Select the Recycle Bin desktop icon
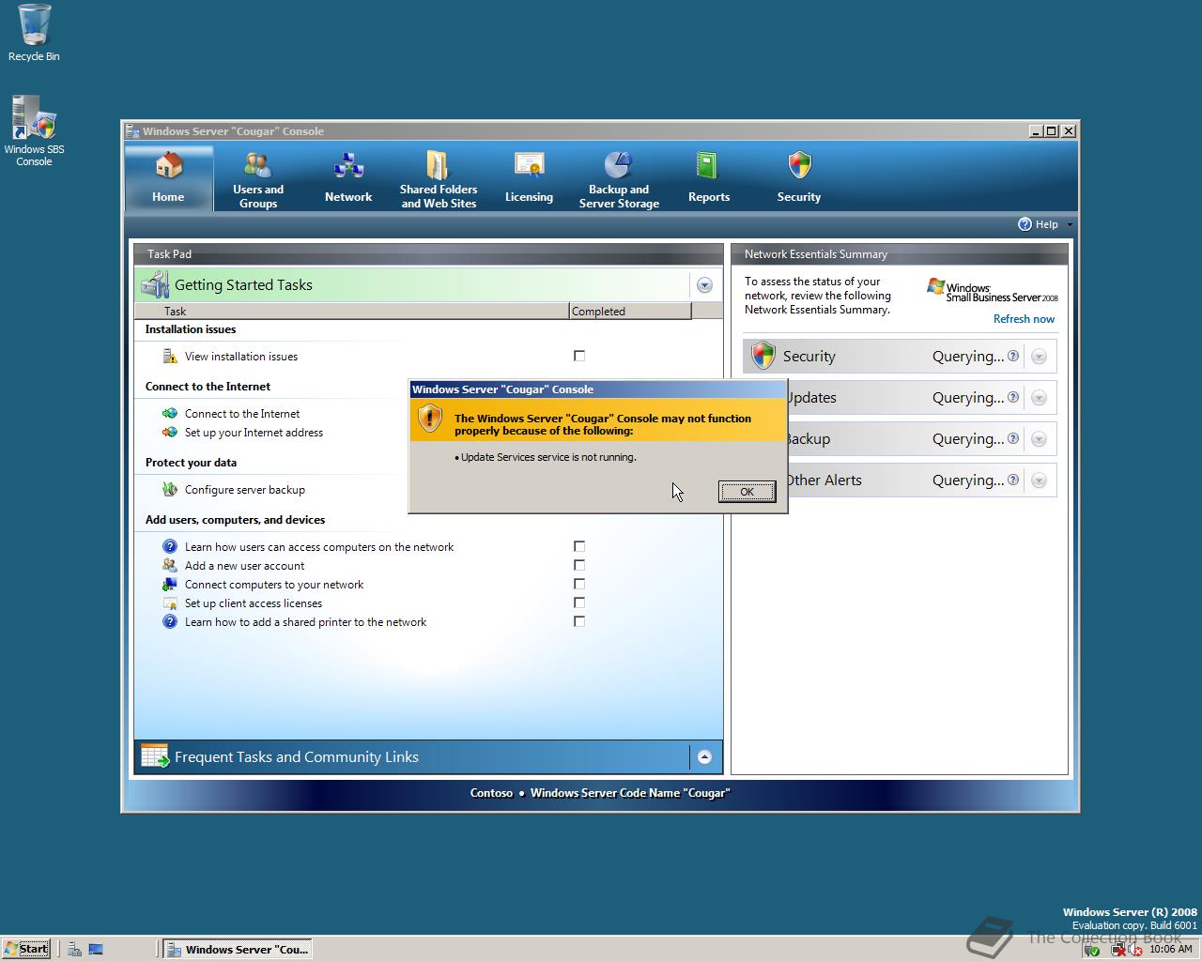1202x961 pixels. [x=34, y=33]
